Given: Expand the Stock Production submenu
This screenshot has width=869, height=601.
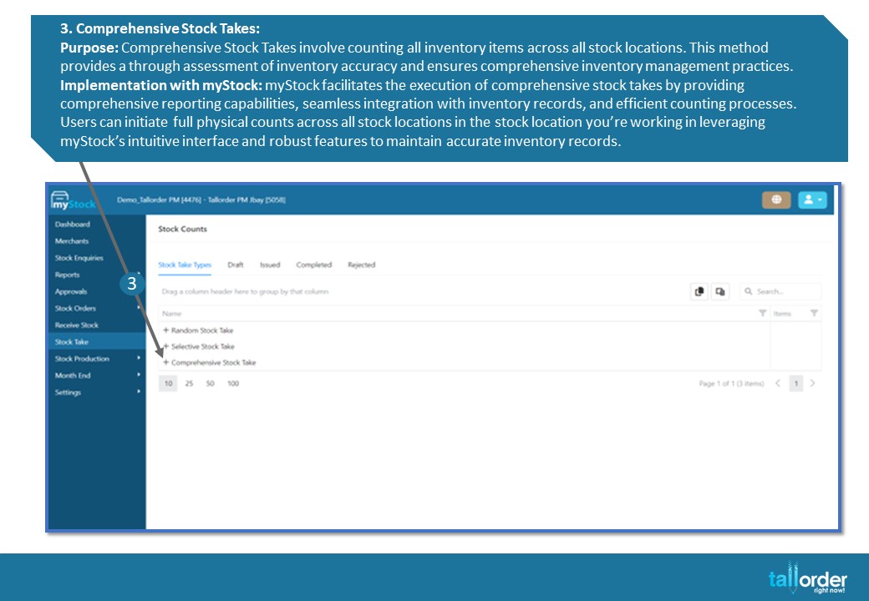Looking at the screenshot, I should click(139, 358).
